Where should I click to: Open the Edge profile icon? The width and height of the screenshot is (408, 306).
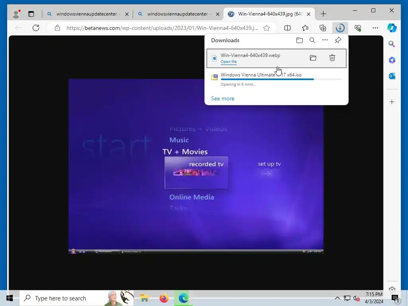point(16,14)
